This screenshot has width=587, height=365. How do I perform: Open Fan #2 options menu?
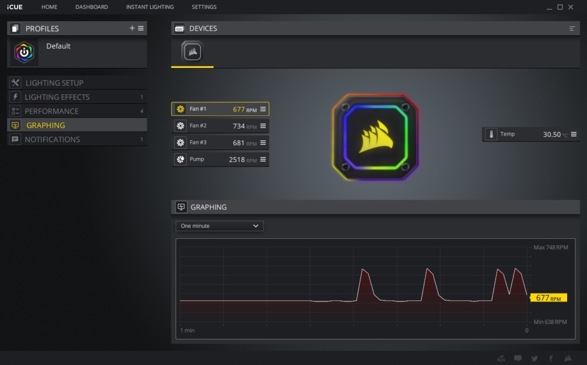(x=263, y=126)
